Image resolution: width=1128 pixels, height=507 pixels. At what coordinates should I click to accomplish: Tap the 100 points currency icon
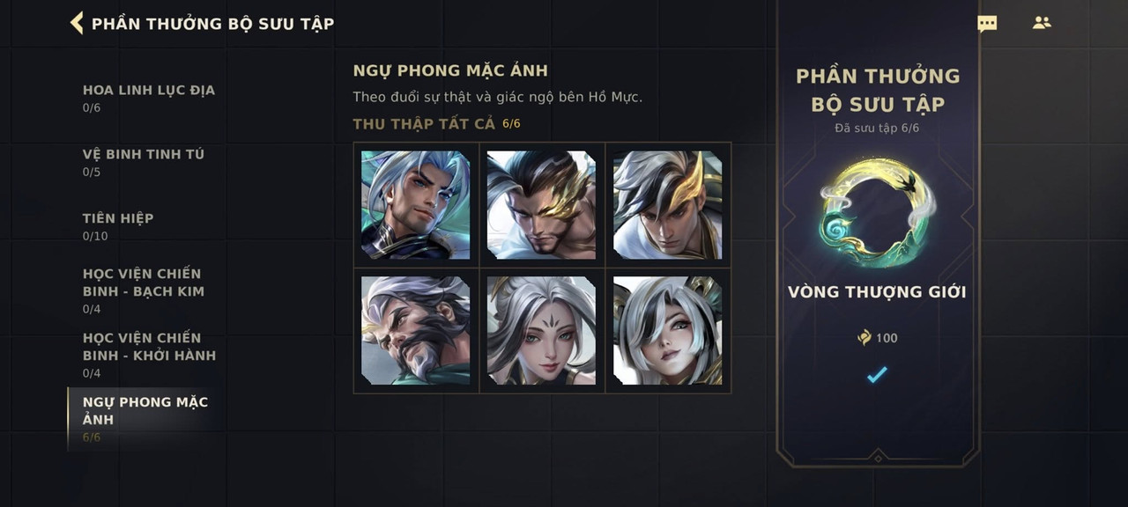click(865, 338)
